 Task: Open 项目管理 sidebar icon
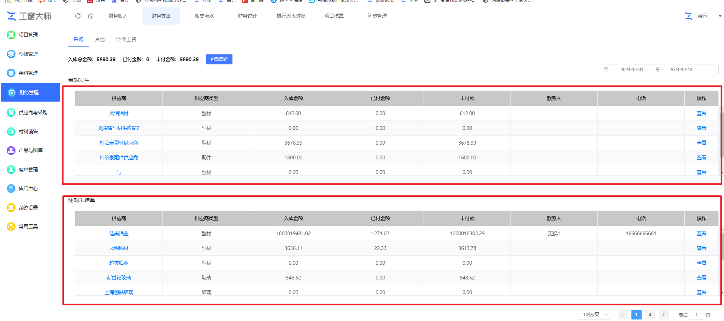11,35
